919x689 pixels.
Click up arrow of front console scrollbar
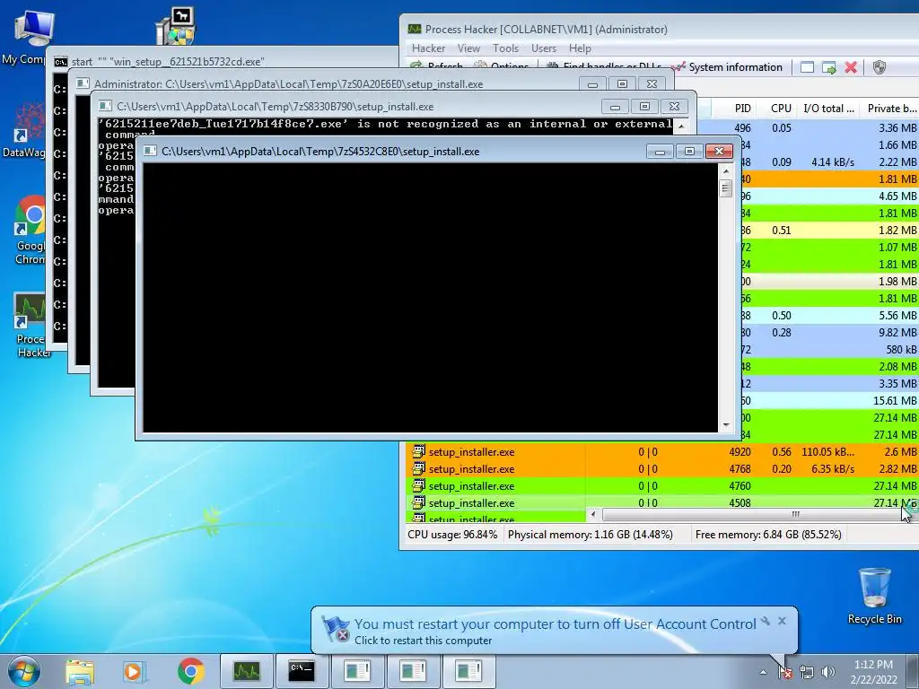point(725,171)
